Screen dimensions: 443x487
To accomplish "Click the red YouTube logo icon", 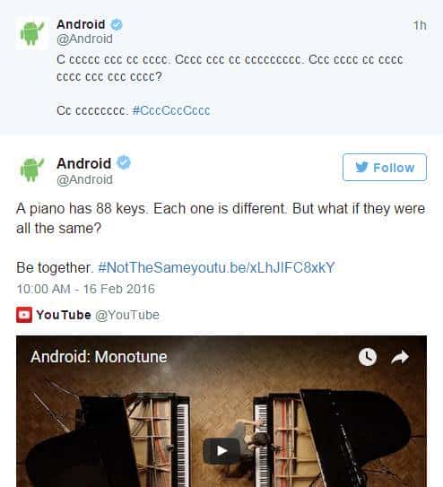I will tap(24, 315).
